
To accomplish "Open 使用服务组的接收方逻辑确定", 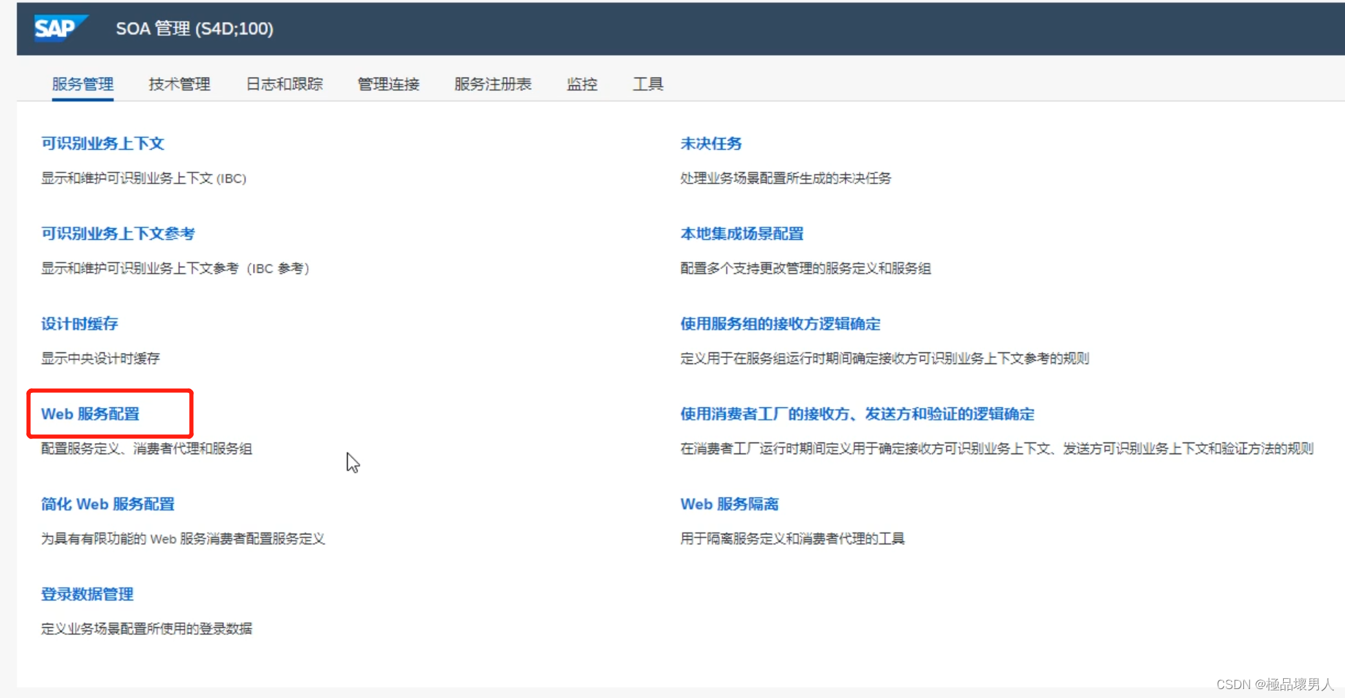I will pos(780,324).
